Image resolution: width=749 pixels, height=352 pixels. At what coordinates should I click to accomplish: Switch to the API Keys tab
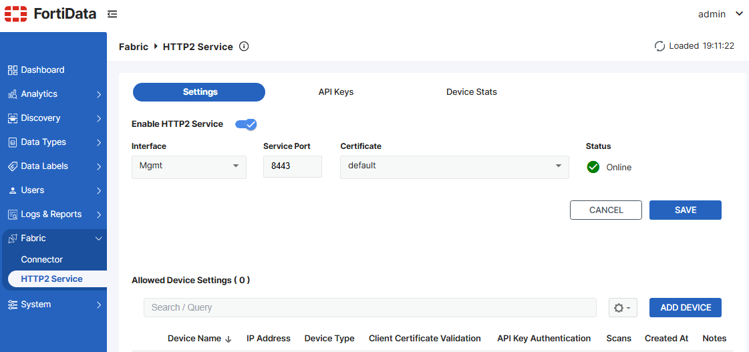click(335, 92)
